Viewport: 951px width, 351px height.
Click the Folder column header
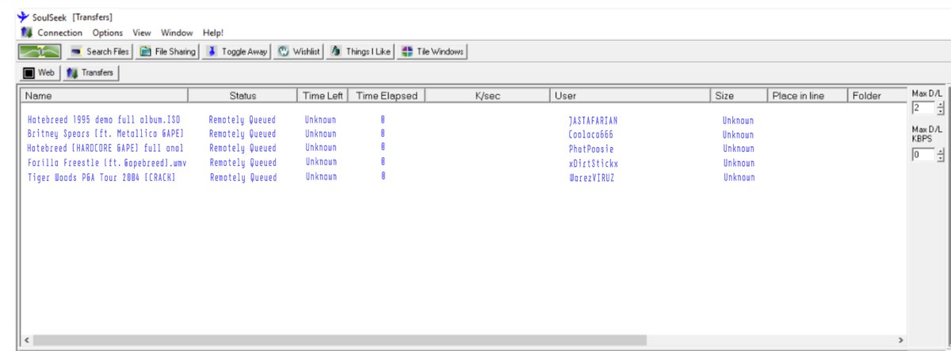pos(877,96)
